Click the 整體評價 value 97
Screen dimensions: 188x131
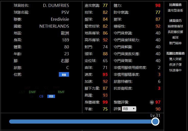(158, 102)
